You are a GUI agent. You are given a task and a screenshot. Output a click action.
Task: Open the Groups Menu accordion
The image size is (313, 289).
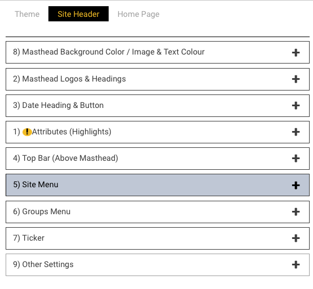click(x=158, y=212)
